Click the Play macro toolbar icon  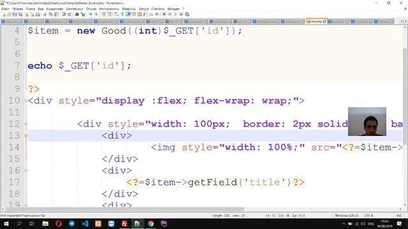[x=175, y=15]
